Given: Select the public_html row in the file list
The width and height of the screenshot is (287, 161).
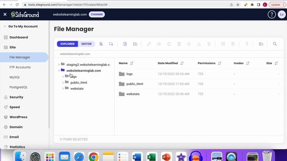Looking at the screenshot, I should [199, 84].
